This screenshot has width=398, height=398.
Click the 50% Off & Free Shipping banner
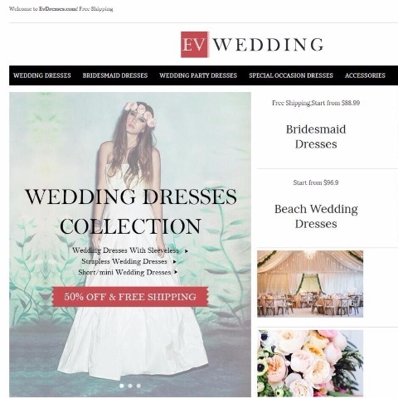click(x=130, y=297)
